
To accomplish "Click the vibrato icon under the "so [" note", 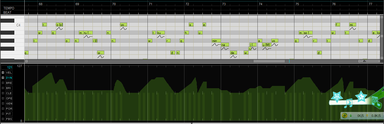I will tap(308, 37).
